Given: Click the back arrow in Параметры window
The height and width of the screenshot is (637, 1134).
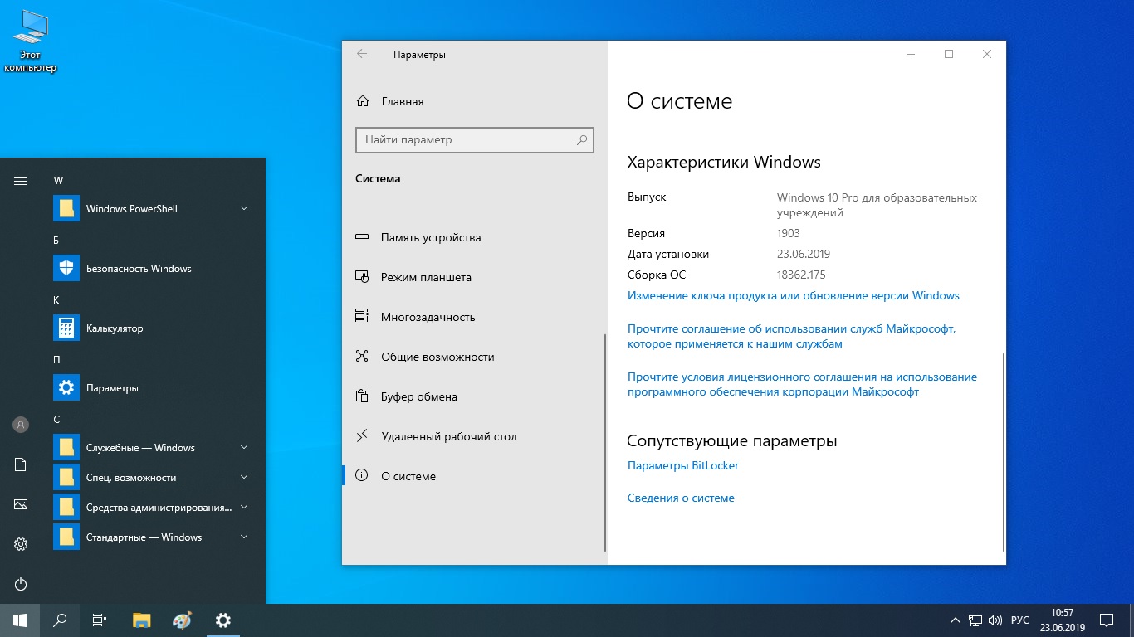Looking at the screenshot, I should click(362, 54).
